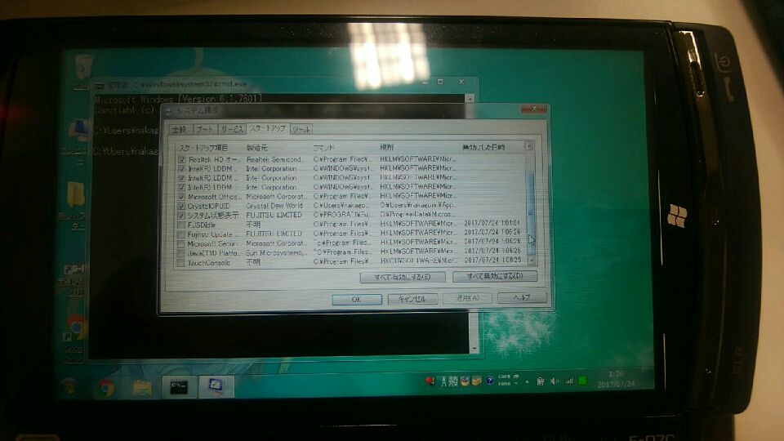This screenshot has height=441, width=784.
Task: Enable the Fujitsu Update startup item checkbox
Action: pos(181,234)
